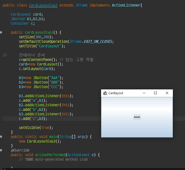This screenshot has width=185, height=170.
Task: Click new CardLayoutExp2() in main
Action: tap(40, 141)
